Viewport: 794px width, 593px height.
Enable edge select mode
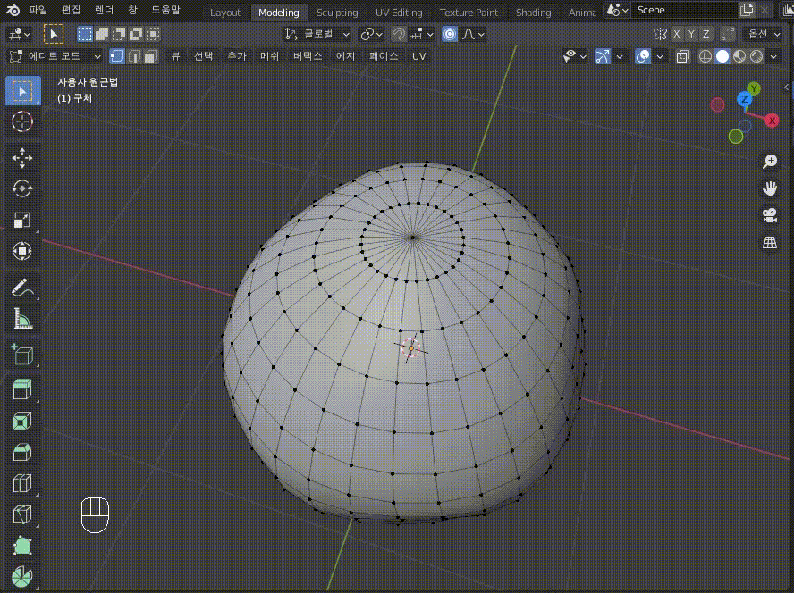(134, 56)
